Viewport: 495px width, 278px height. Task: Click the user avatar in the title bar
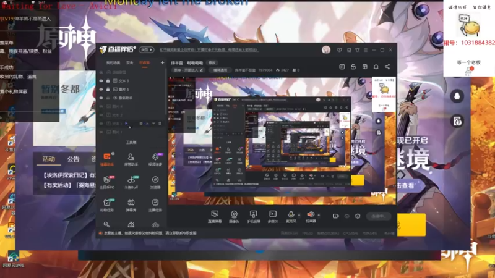pyautogui.click(x=326, y=49)
